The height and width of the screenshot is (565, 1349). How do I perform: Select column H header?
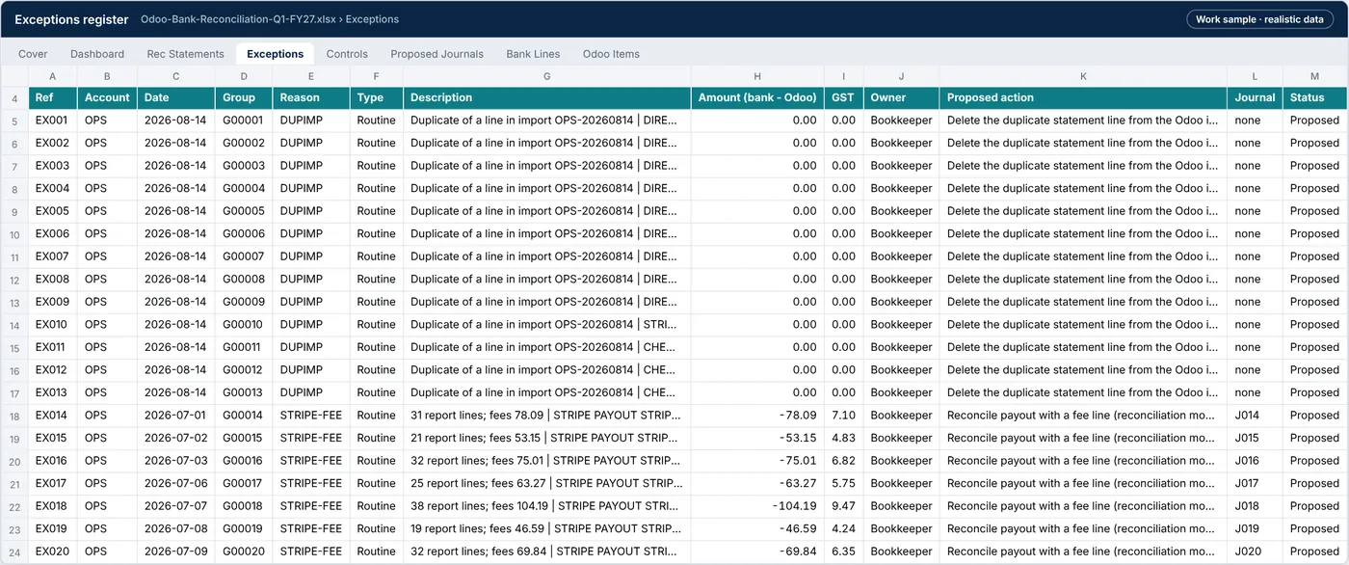757,76
